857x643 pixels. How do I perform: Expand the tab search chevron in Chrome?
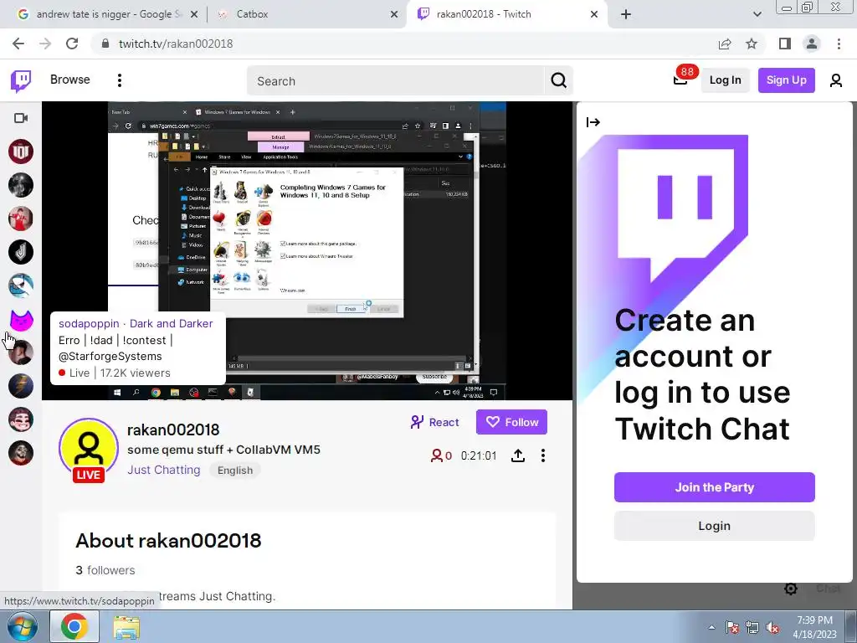click(757, 14)
